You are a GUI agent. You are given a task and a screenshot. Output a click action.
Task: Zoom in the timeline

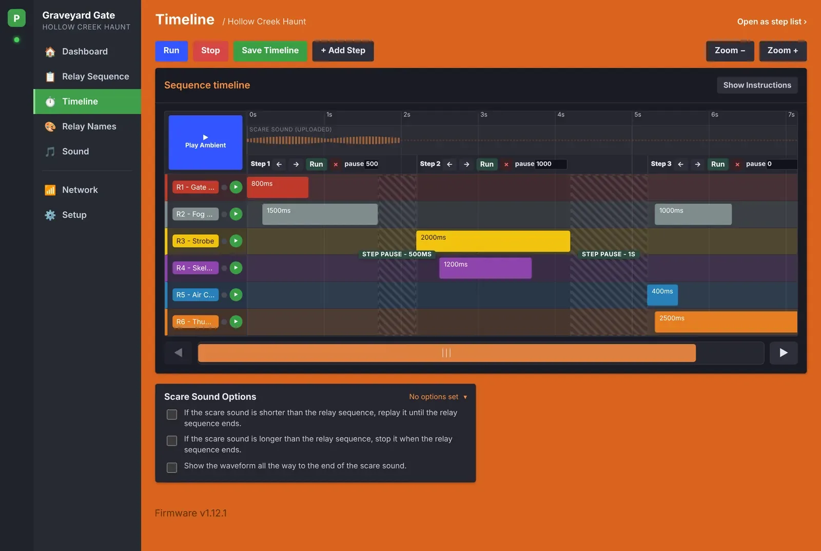coord(783,51)
